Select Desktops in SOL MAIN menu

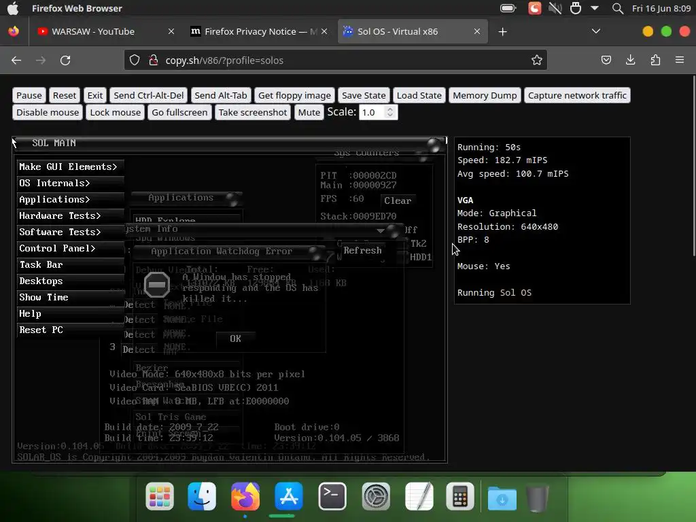click(x=71, y=281)
